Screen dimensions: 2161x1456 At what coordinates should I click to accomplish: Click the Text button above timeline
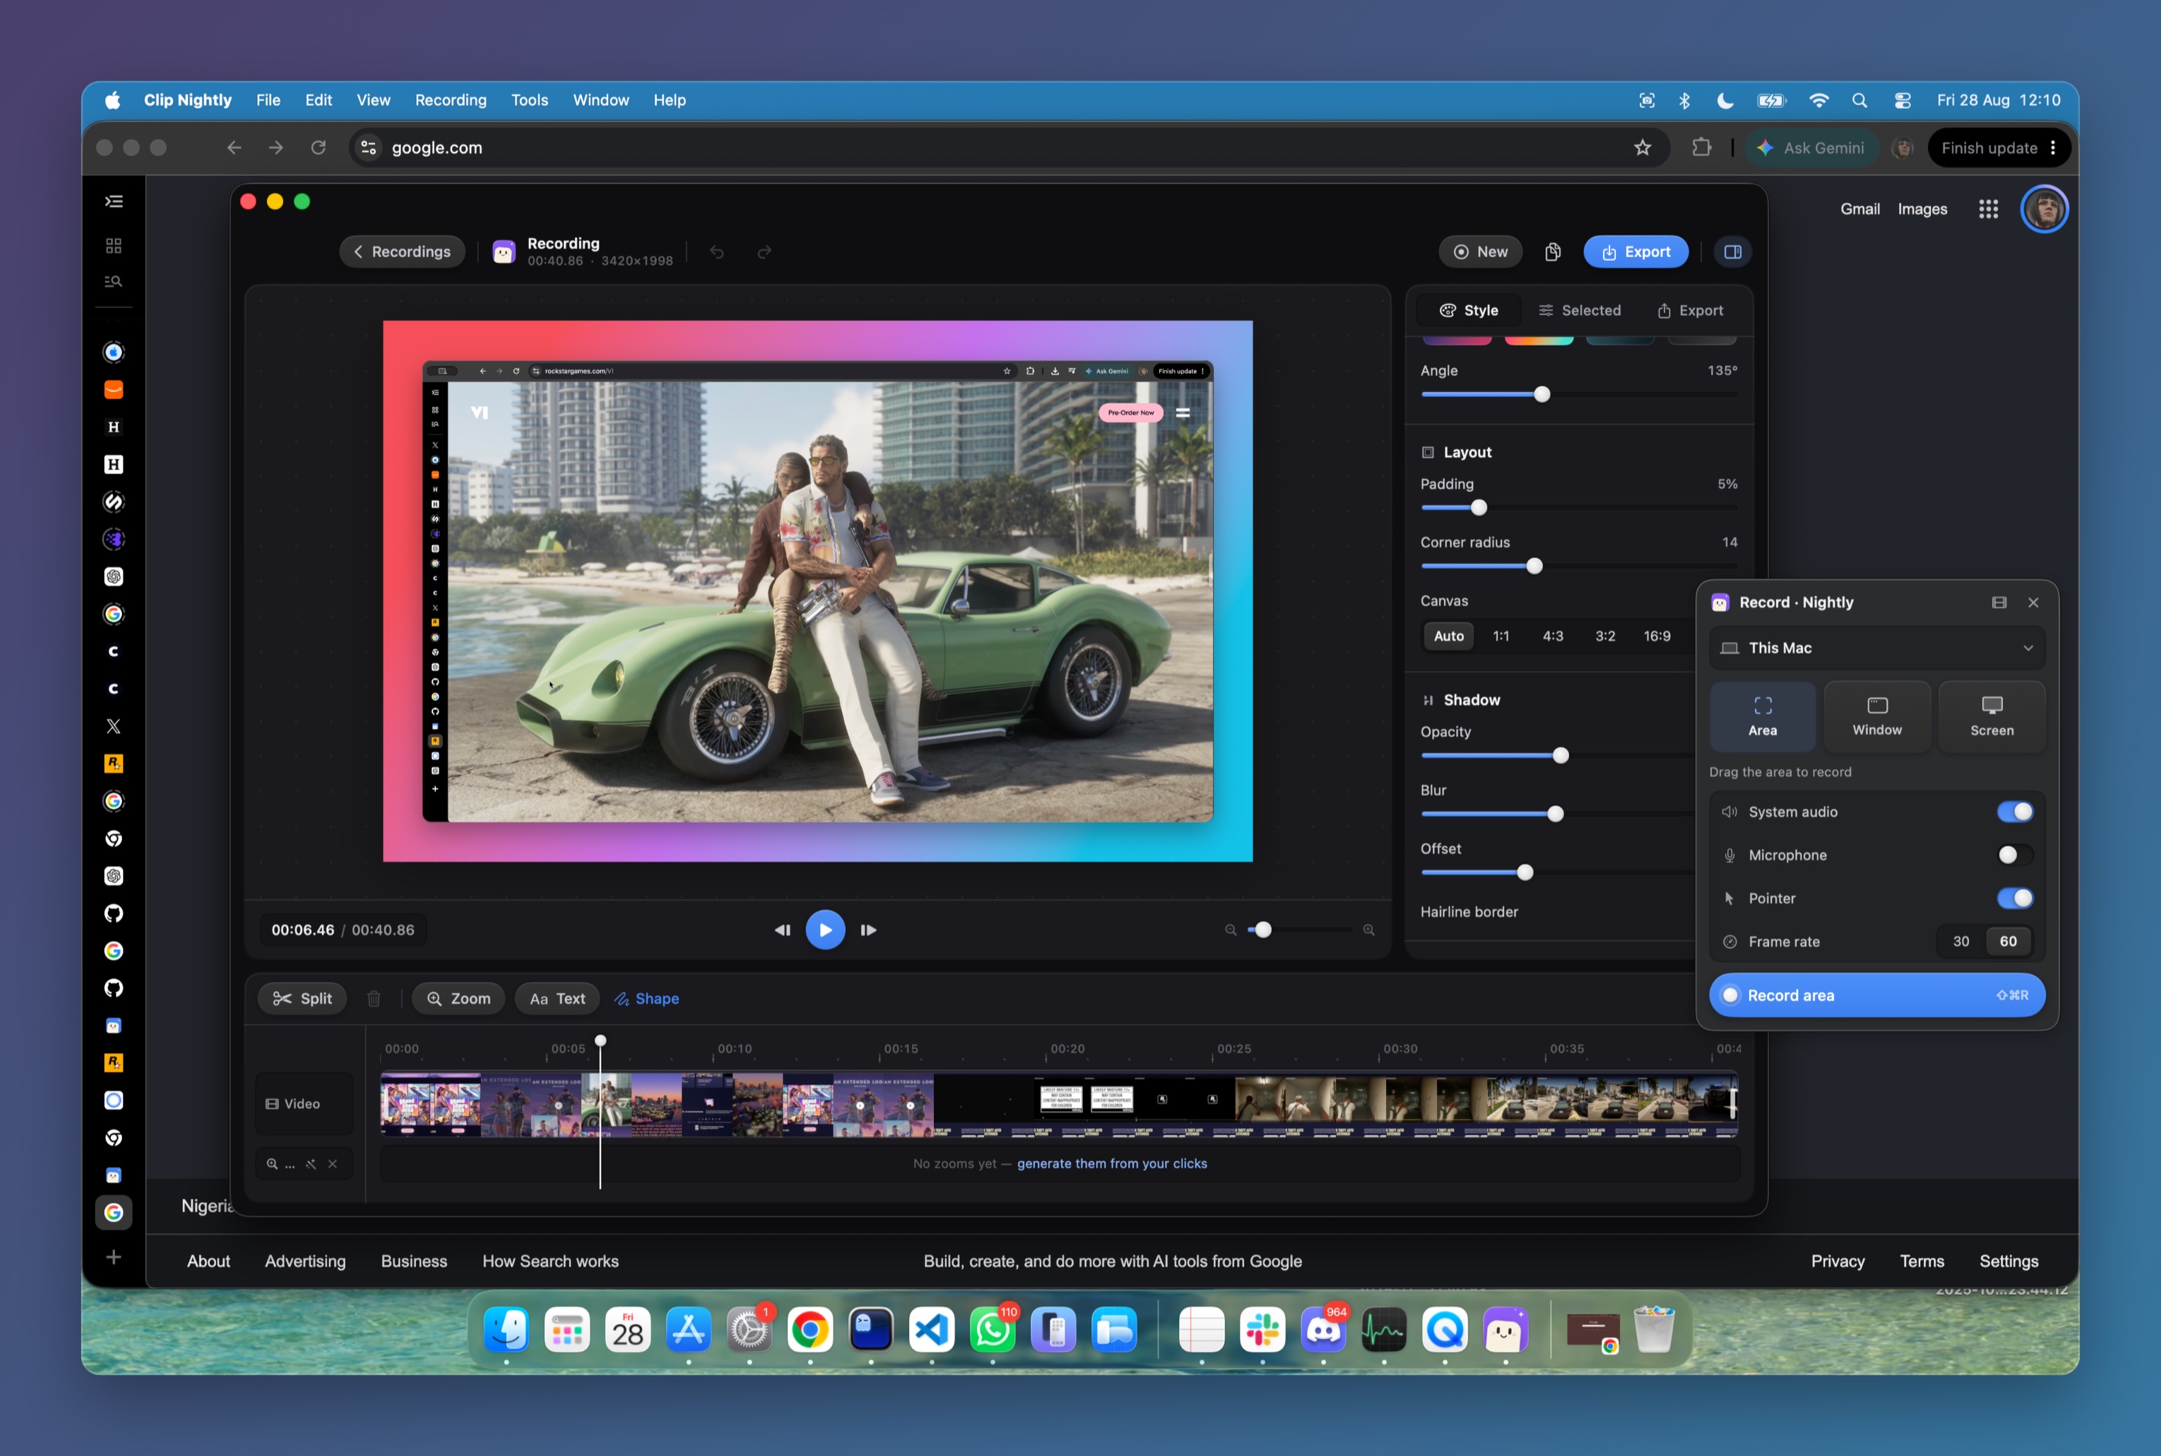tap(558, 998)
